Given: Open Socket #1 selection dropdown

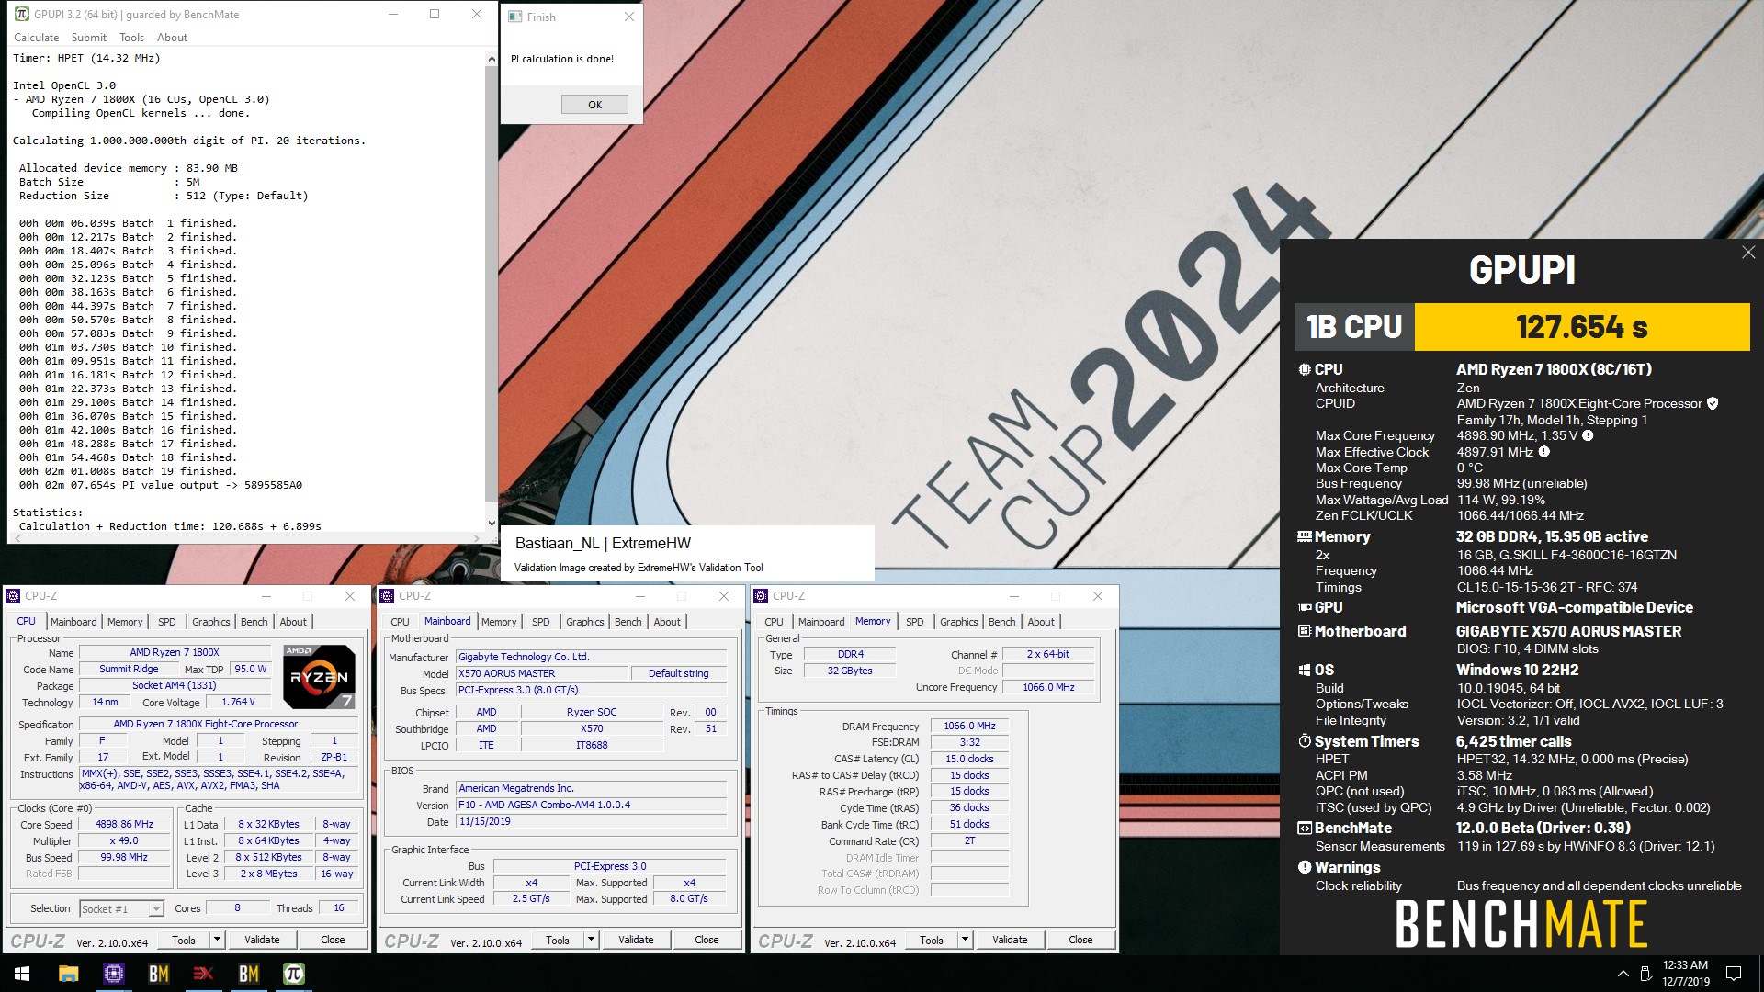Looking at the screenshot, I should [x=121, y=908].
